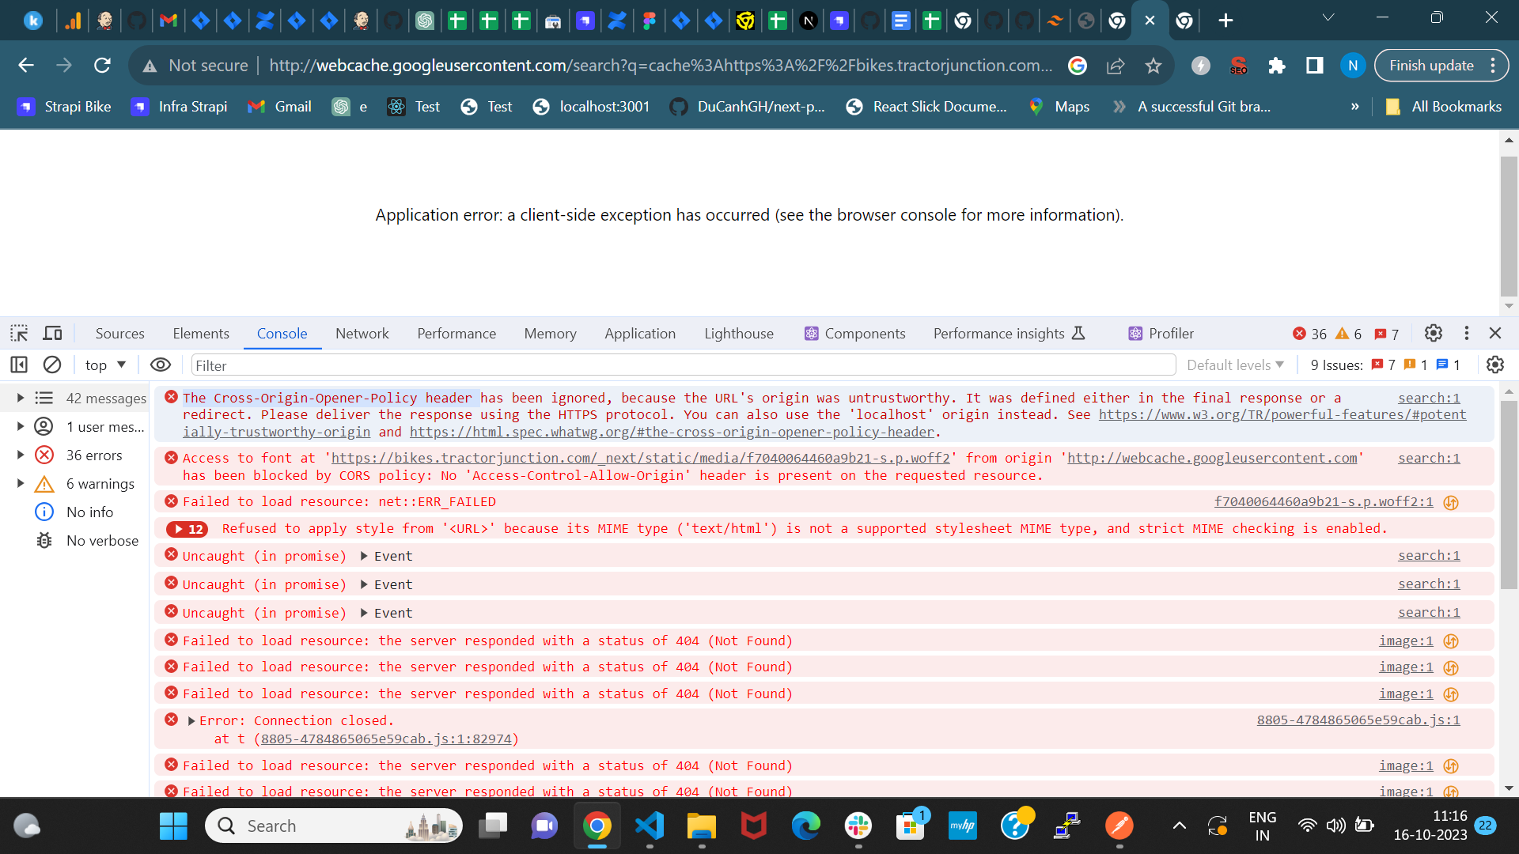Hide the console message sidebar
The height and width of the screenshot is (854, 1519).
coord(19,365)
